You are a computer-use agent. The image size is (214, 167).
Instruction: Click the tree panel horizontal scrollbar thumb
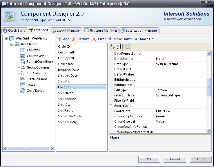tap(28, 148)
